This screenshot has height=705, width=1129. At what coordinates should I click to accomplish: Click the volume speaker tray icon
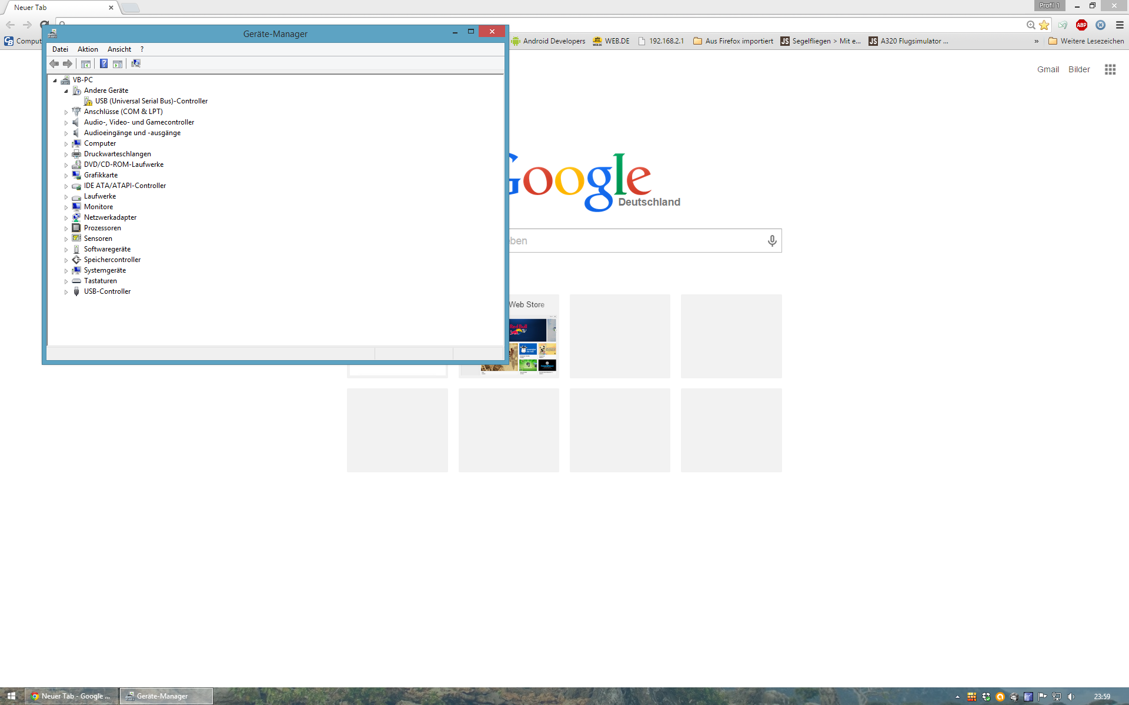pos(1071,696)
